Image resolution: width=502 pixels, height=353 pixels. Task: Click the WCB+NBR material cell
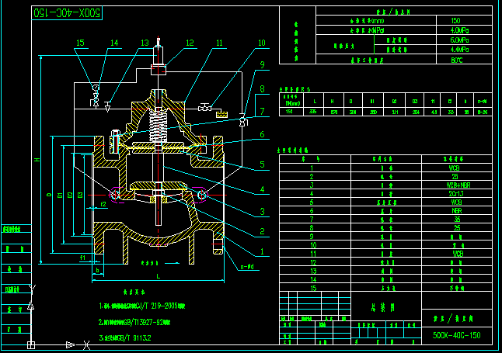pos(456,185)
